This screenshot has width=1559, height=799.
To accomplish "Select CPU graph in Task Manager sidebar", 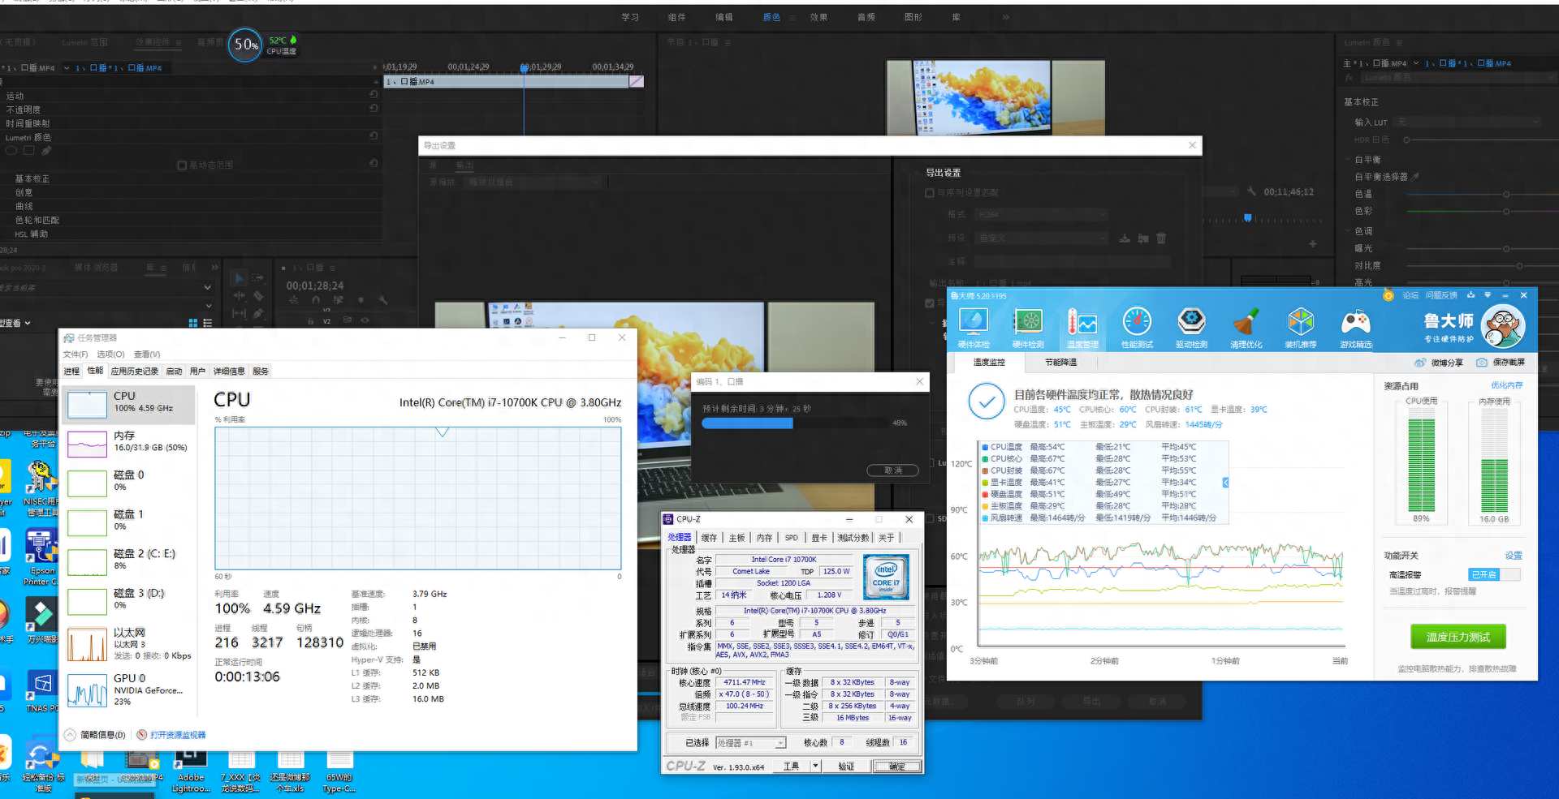I will [87, 404].
